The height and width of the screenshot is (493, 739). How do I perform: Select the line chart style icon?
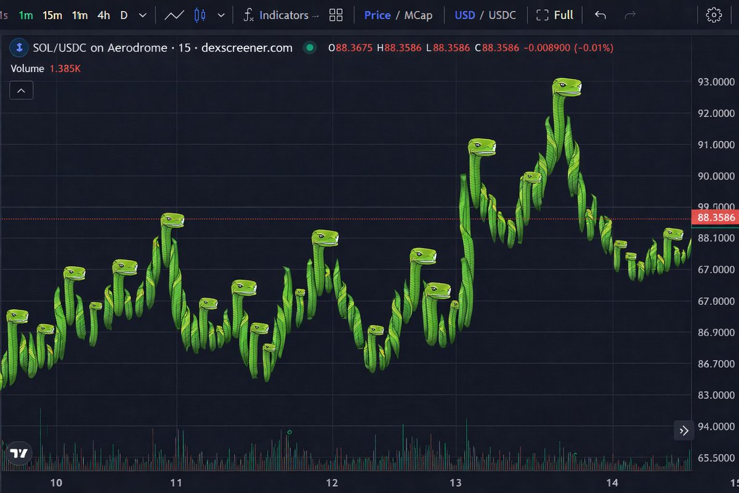coord(174,15)
